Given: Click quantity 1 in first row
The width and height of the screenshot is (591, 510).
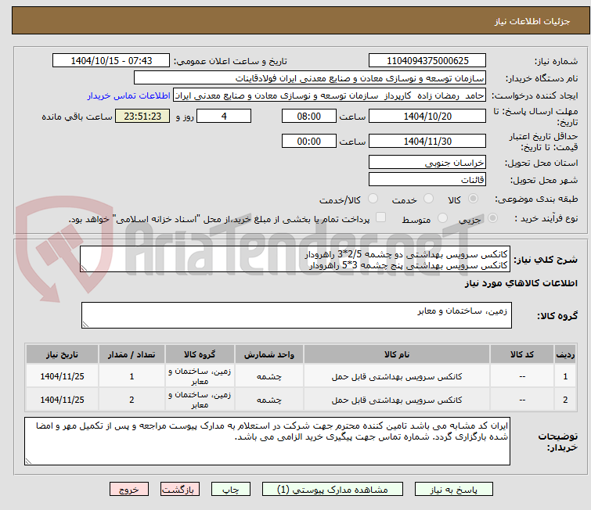Looking at the screenshot, I should [x=132, y=376].
